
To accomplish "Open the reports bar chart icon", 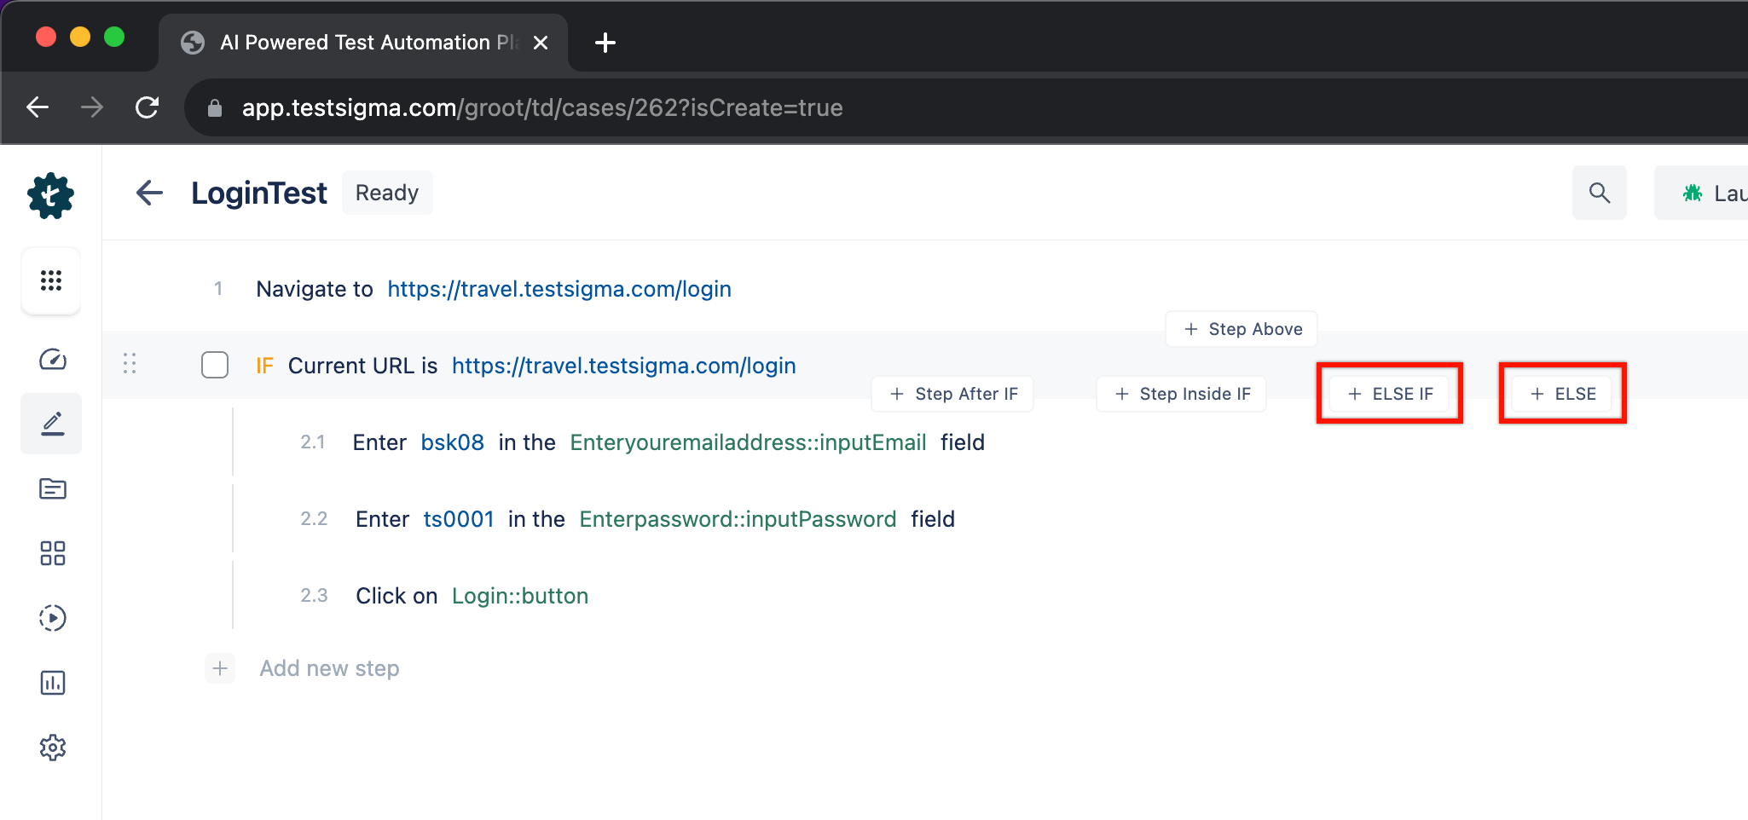I will (x=53, y=683).
